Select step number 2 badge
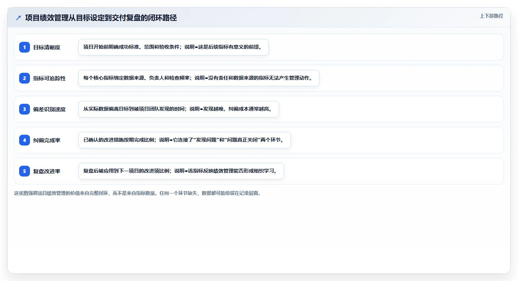 coord(25,78)
